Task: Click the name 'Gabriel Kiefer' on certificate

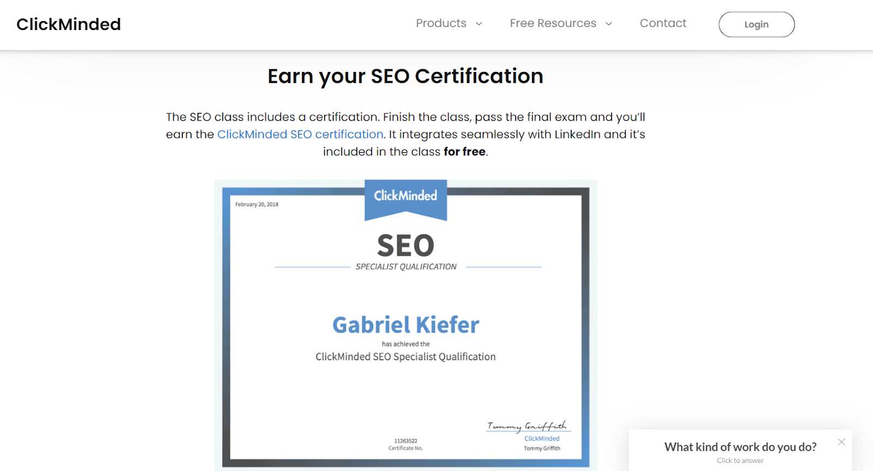Action: click(x=406, y=325)
